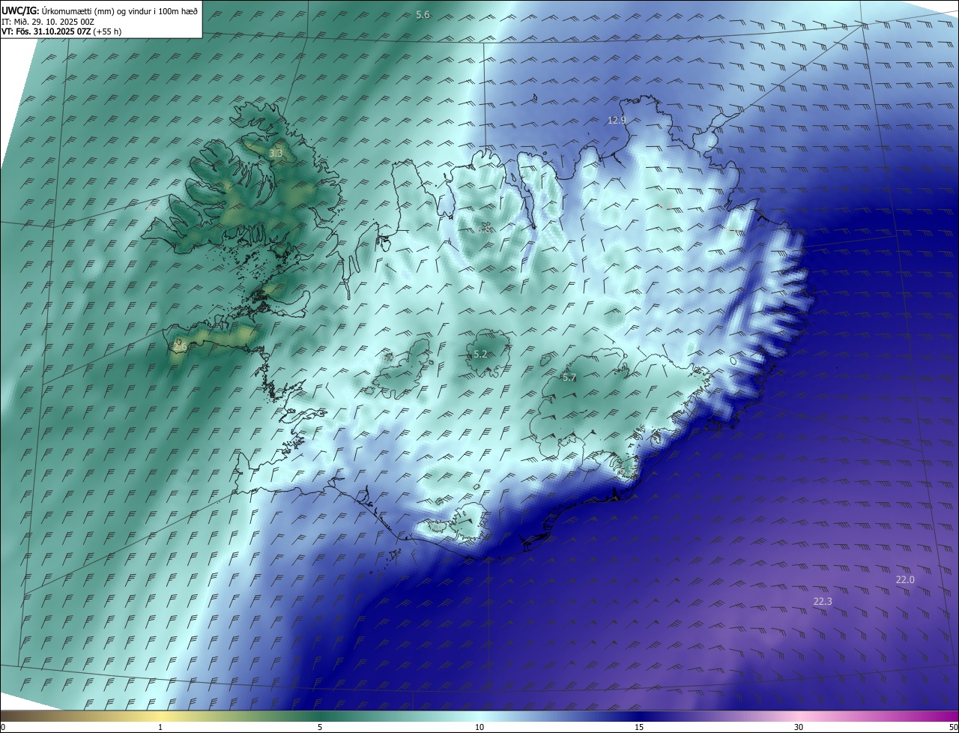Click the colorbar tick label 0

click(x=3, y=727)
